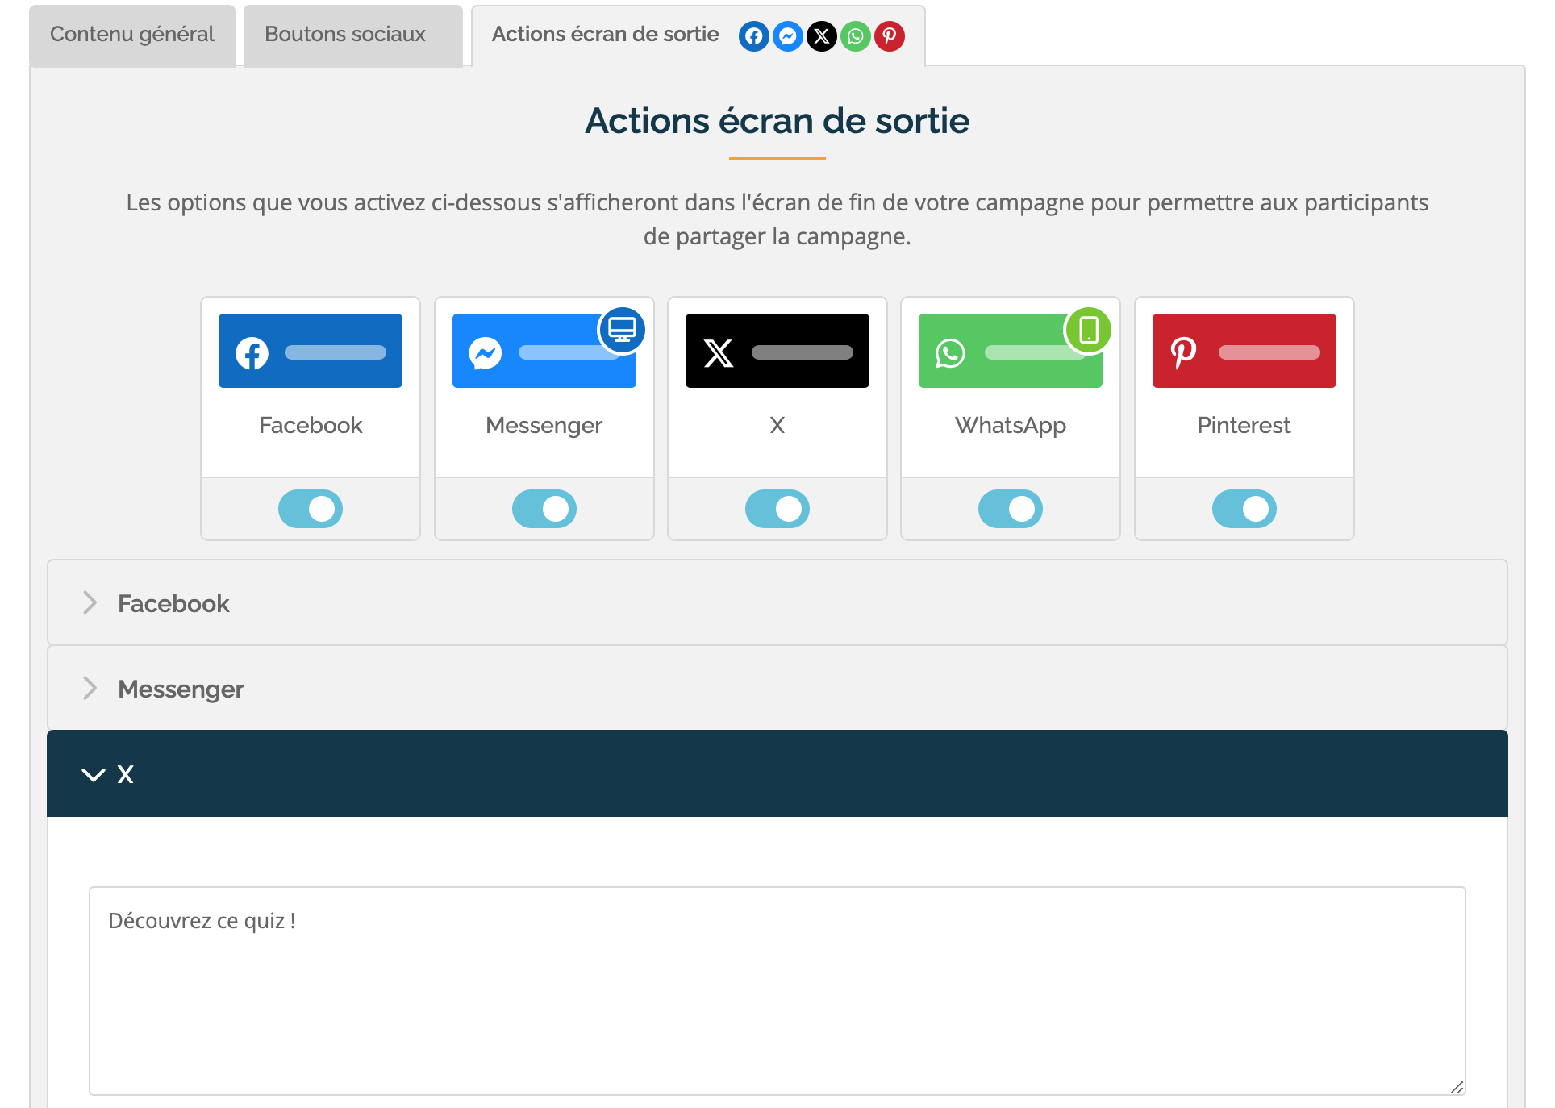Click the X logo inside the X card
The height and width of the screenshot is (1108, 1555).
(719, 352)
